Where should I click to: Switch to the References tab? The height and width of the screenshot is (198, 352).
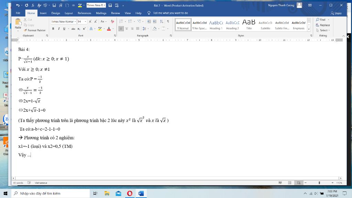click(x=85, y=13)
